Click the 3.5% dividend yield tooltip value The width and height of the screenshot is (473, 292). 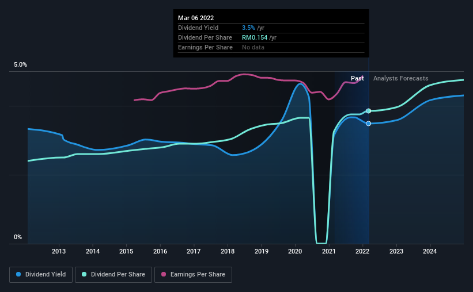(x=248, y=28)
